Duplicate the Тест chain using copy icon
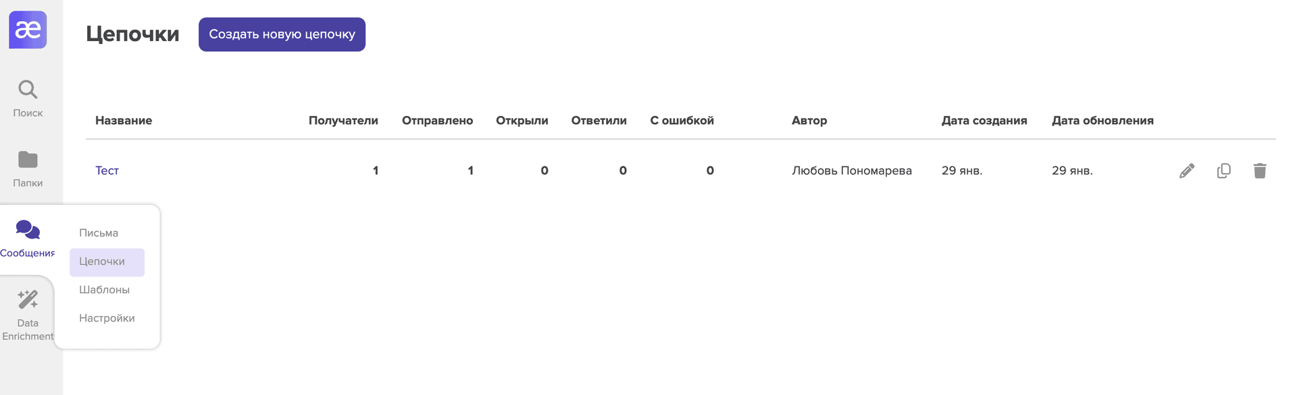1297x395 pixels. pyautogui.click(x=1223, y=171)
